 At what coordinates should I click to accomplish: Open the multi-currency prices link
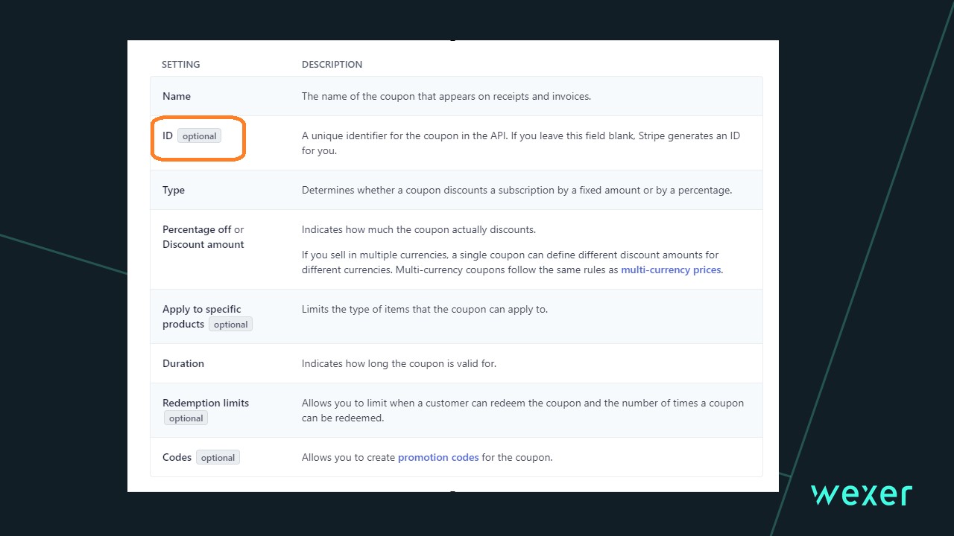click(671, 269)
